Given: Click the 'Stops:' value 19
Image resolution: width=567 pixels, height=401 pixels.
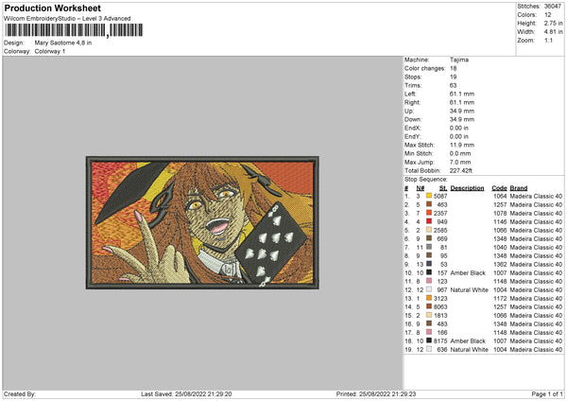Looking at the screenshot, I should (x=453, y=77).
